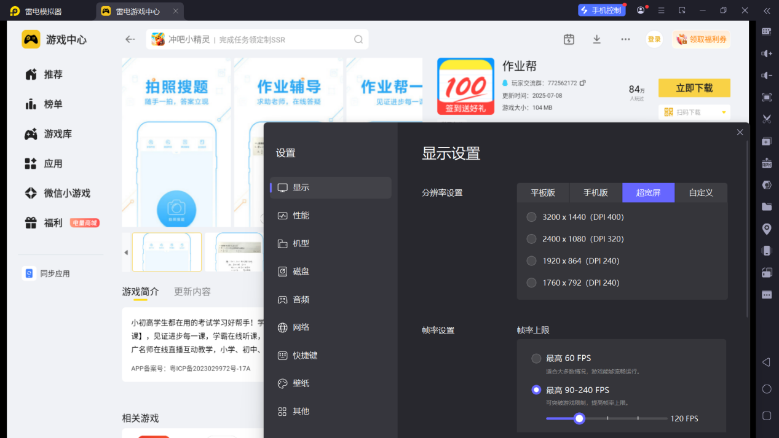The height and width of the screenshot is (438, 779).
Task: Select 1920 x 864 resolution option
Action: [532, 261]
